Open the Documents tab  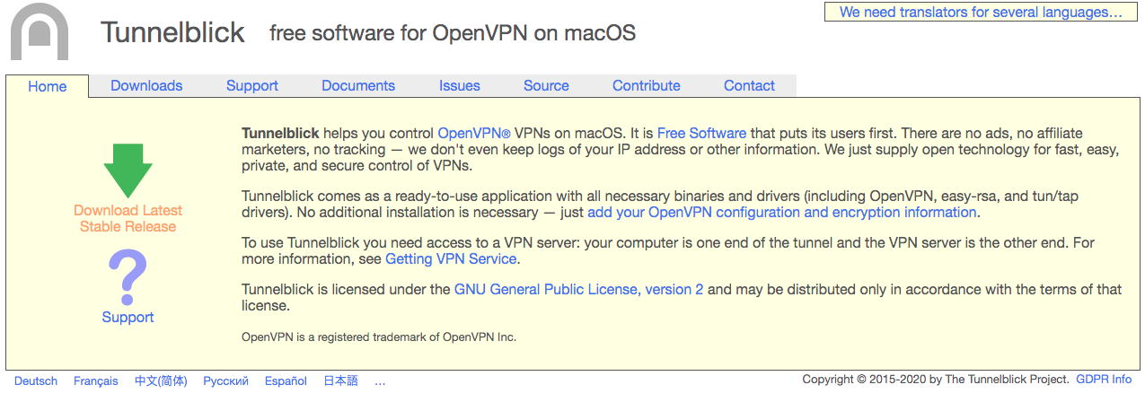coord(358,86)
